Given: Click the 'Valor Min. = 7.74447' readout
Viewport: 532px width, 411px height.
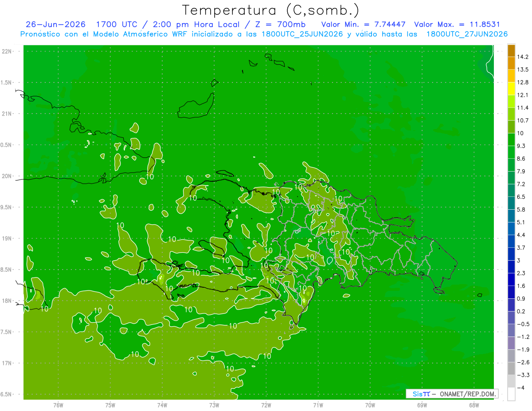Looking at the screenshot, I should click(x=363, y=24).
